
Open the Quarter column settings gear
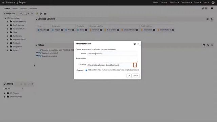[x=48, y=30]
